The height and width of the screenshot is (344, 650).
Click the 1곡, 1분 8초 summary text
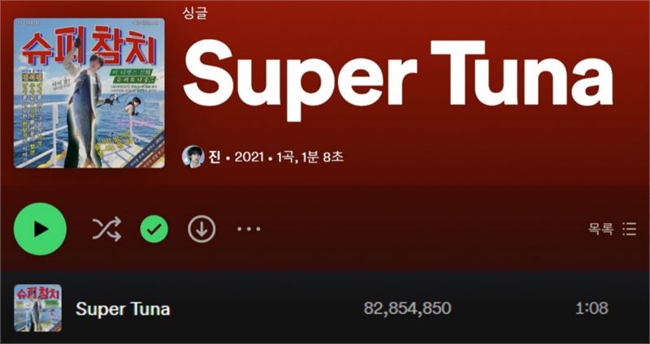pyautogui.click(x=310, y=157)
